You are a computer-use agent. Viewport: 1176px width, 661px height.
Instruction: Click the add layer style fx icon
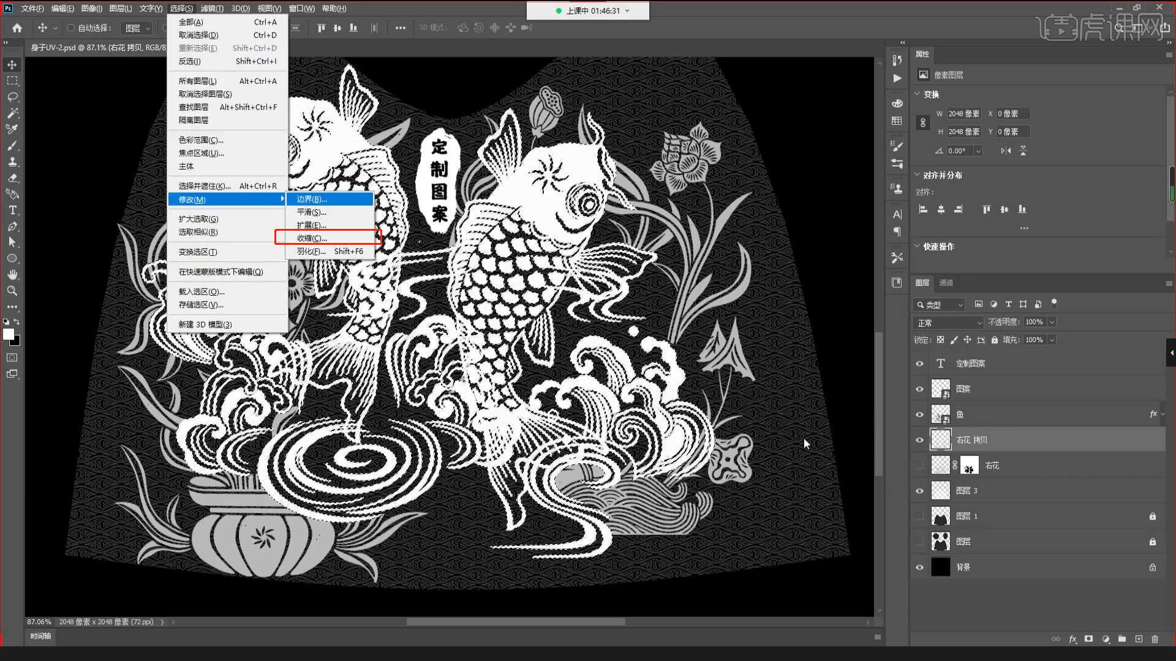coord(1072,639)
